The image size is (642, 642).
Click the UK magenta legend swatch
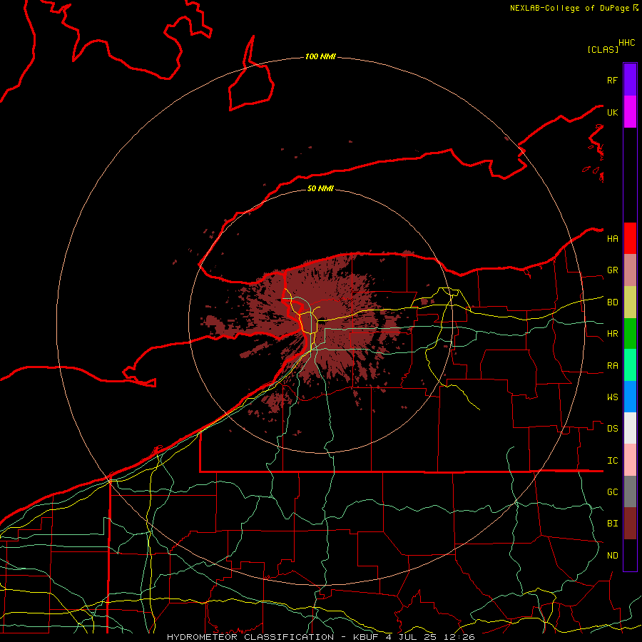point(630,112)
